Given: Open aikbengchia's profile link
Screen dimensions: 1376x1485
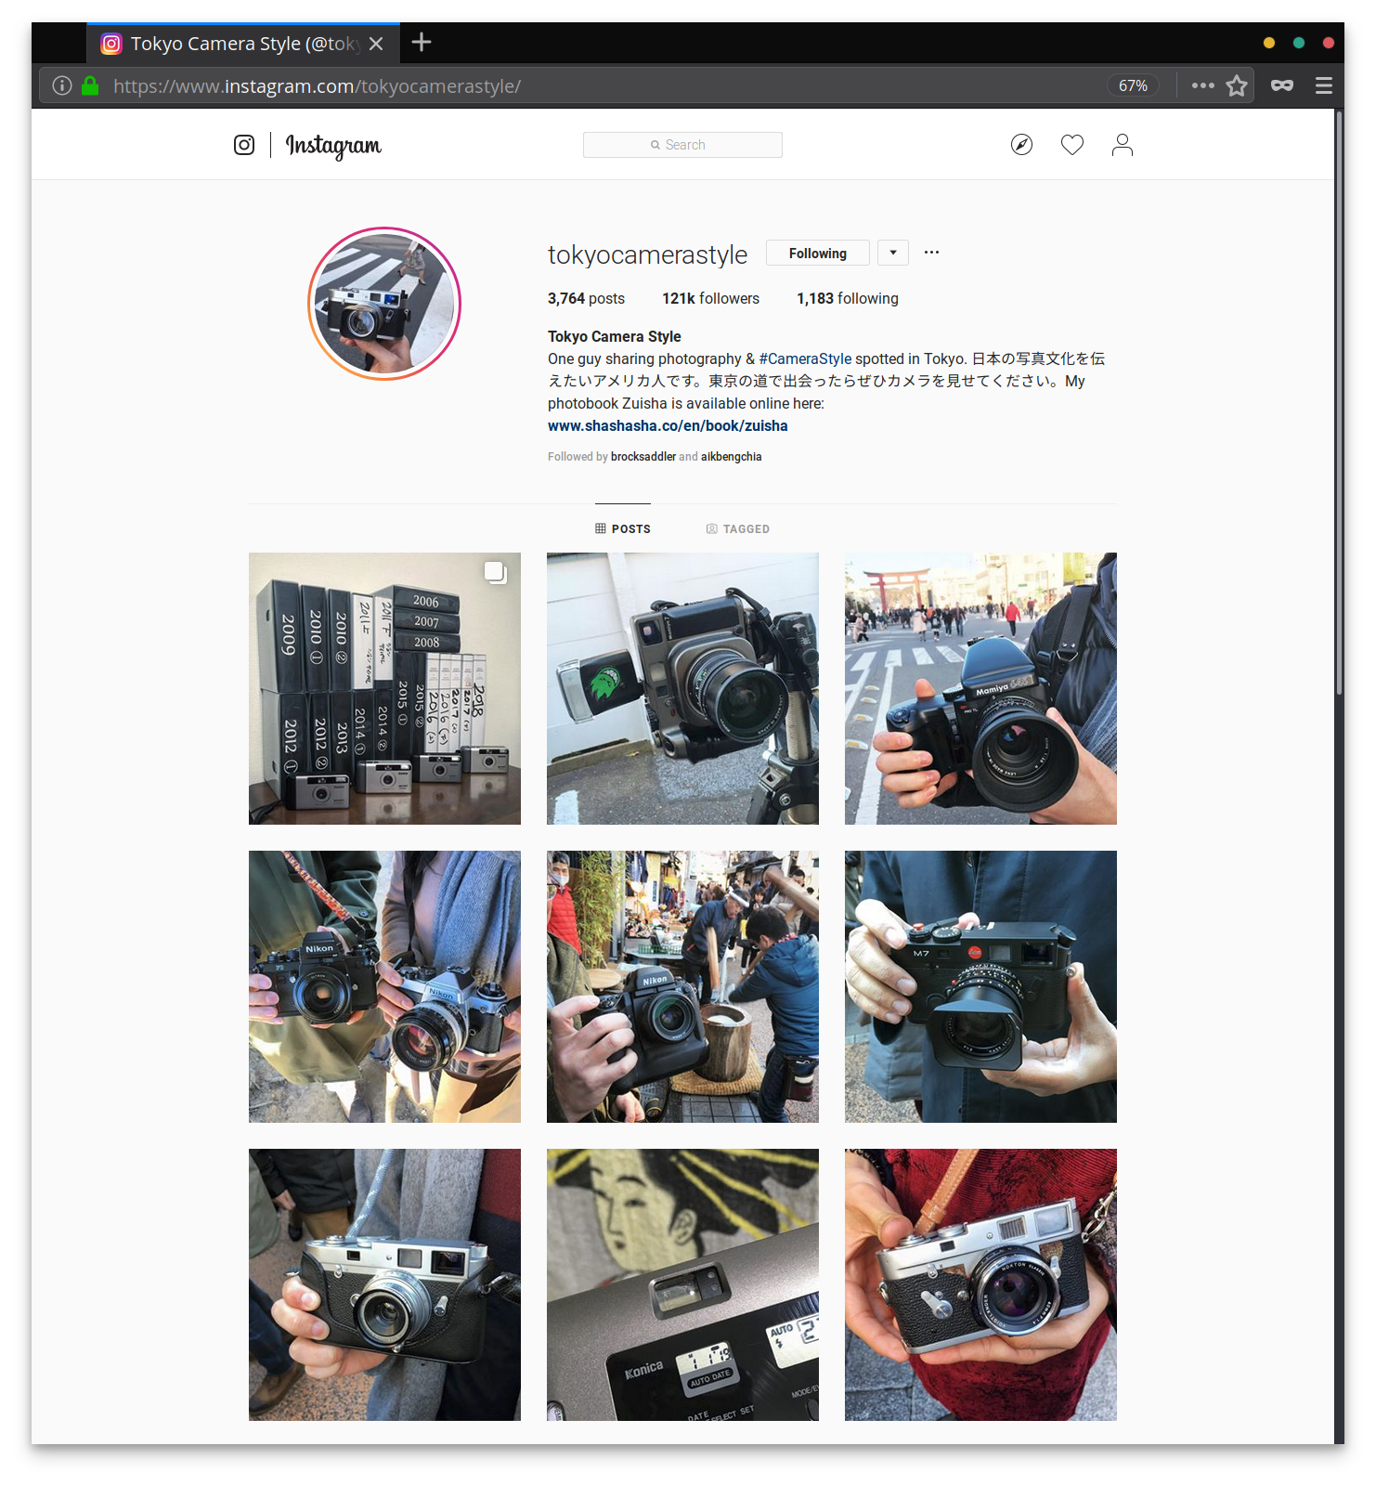Looking at the screenshot, I should pyautogui.click(x=732, y=457).
